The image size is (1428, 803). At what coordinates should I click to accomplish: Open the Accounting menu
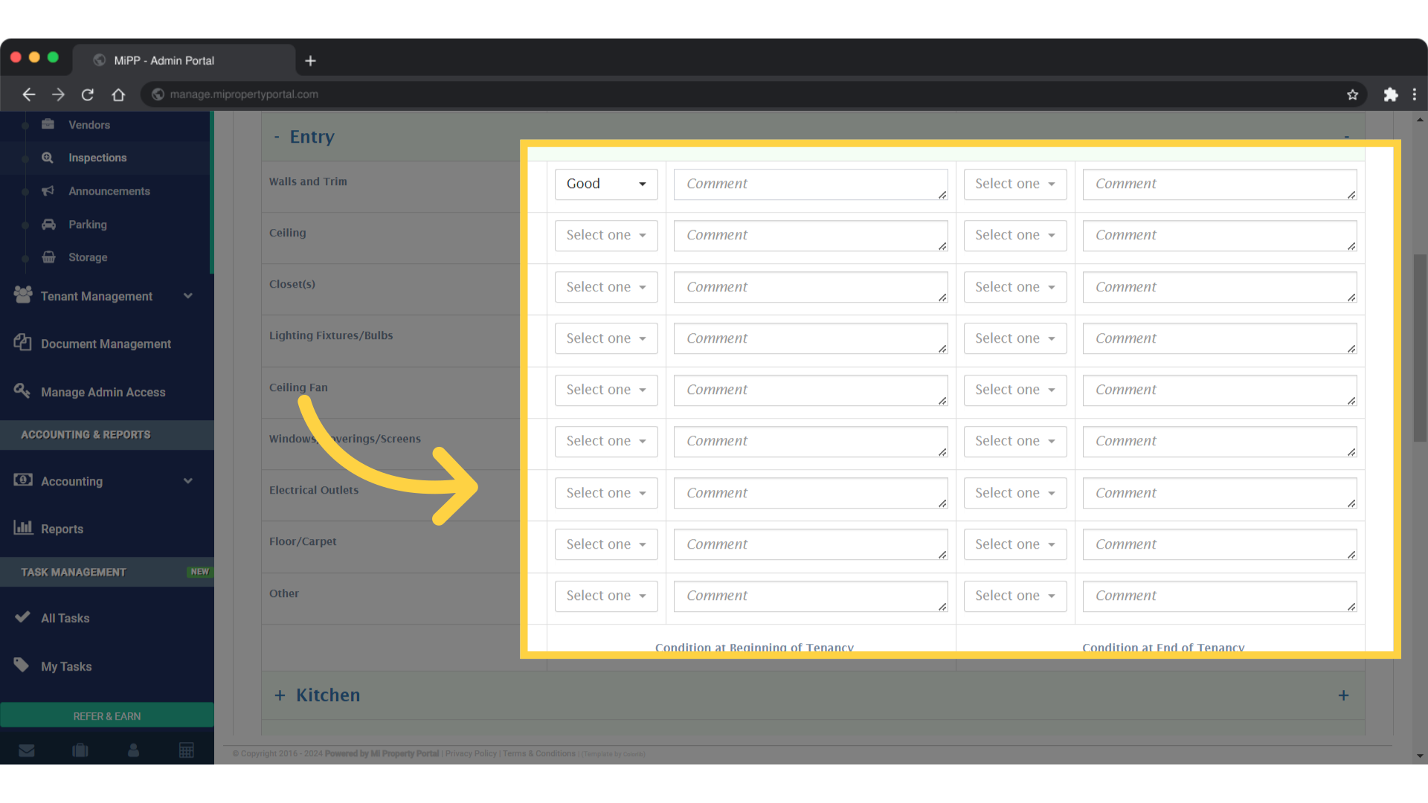71,481
